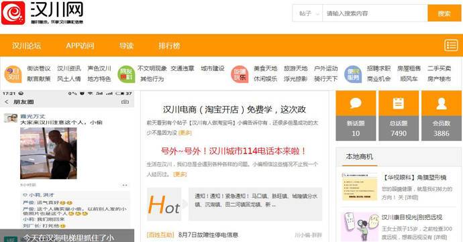Click the [百姓互助] category tag
The height and width of the screenshot is (242, 463).
click(160, 235)
